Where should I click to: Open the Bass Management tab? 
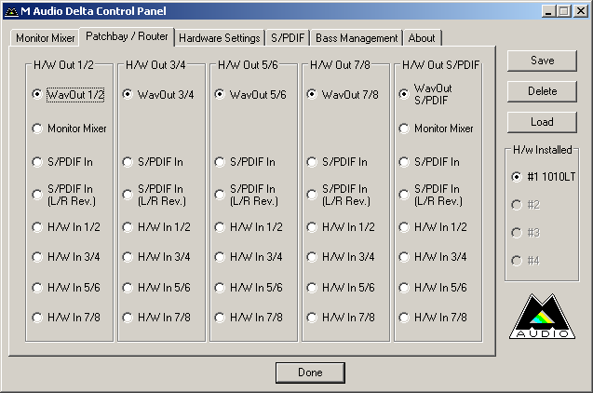click(357, 38)
